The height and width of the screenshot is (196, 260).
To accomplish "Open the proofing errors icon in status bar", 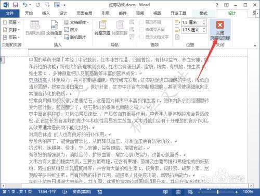I will tap(65, 192).
